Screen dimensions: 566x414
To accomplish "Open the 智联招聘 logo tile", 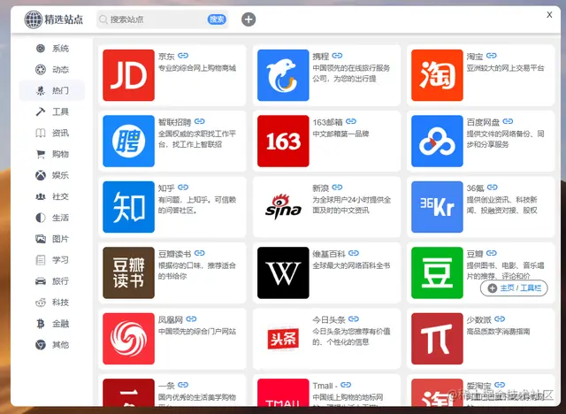I will pos(128,142).
